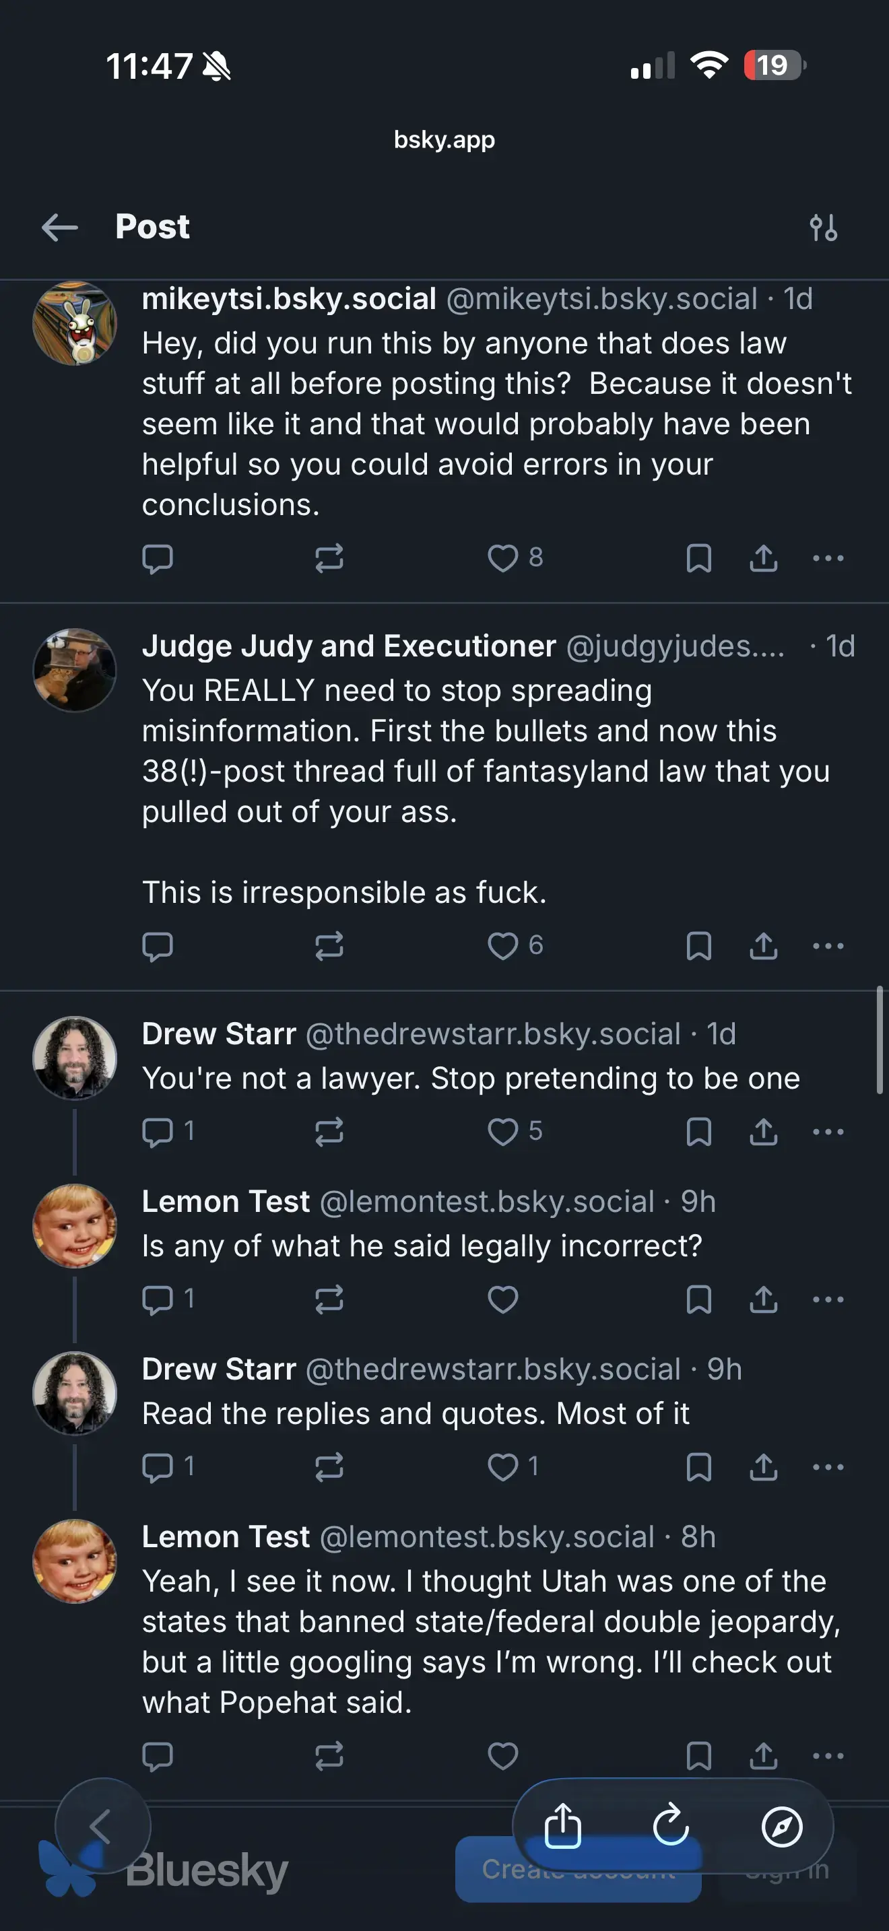Like Lemon Test's "legally incorrect" question
This screenshot has width=889, height=1931.
click(x=503, y=1299)
